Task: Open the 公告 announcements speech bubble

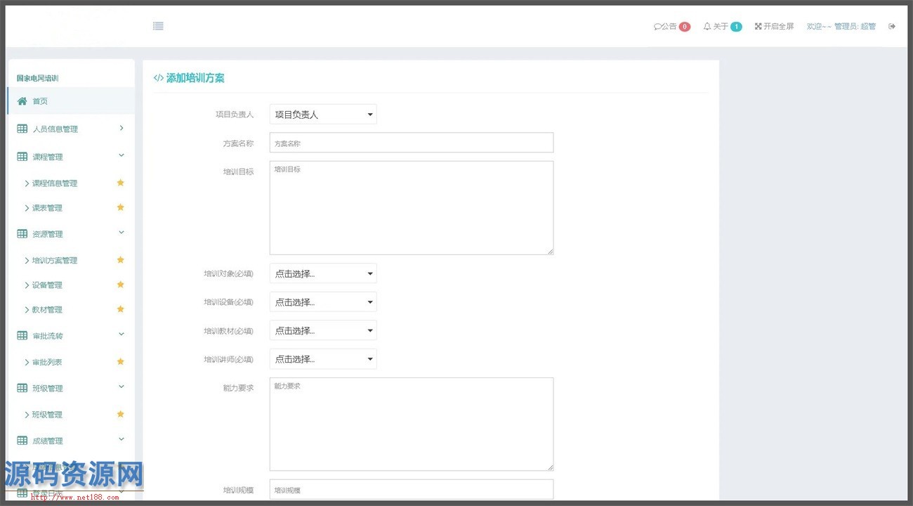Action: [x=658, y=27]
